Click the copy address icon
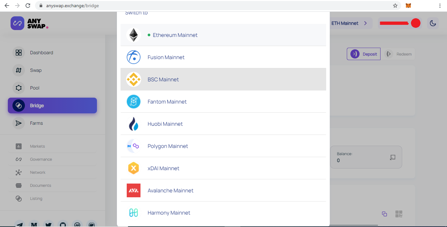The image size is (447, 227). pos(384,214)
